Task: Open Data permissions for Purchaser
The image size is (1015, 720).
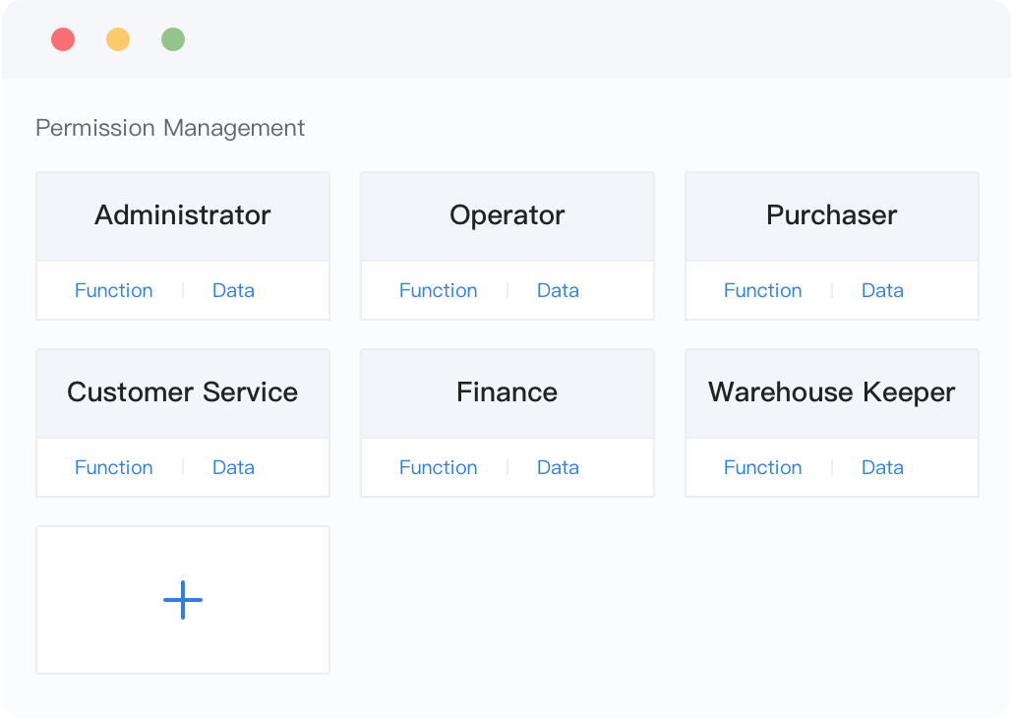Action: pyautogui.click(x=882, y=290)
